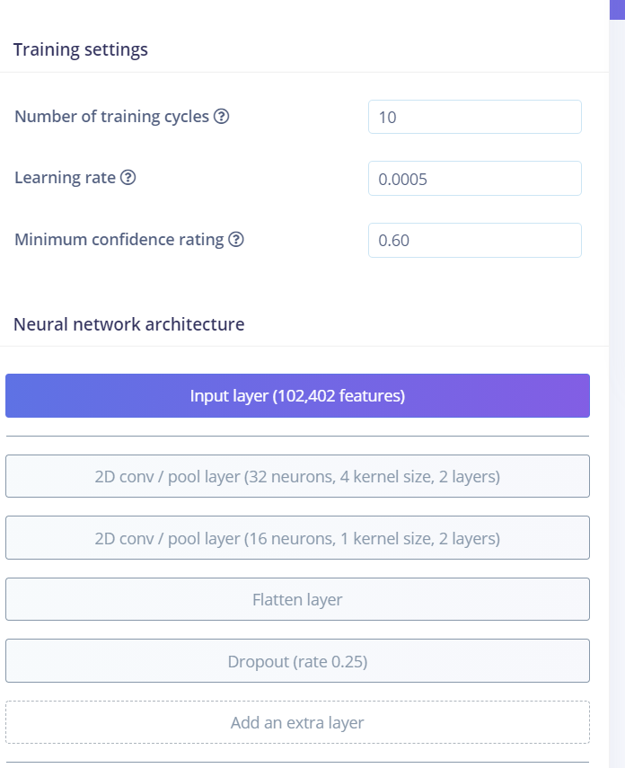Image resolution: width=625 pixels, height=768 pixels.
Task: Focus the Number of training cycles field
Action: click(x=475, y=117)
